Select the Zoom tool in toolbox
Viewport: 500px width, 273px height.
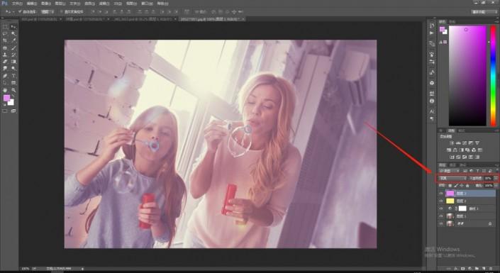(13, 90)
